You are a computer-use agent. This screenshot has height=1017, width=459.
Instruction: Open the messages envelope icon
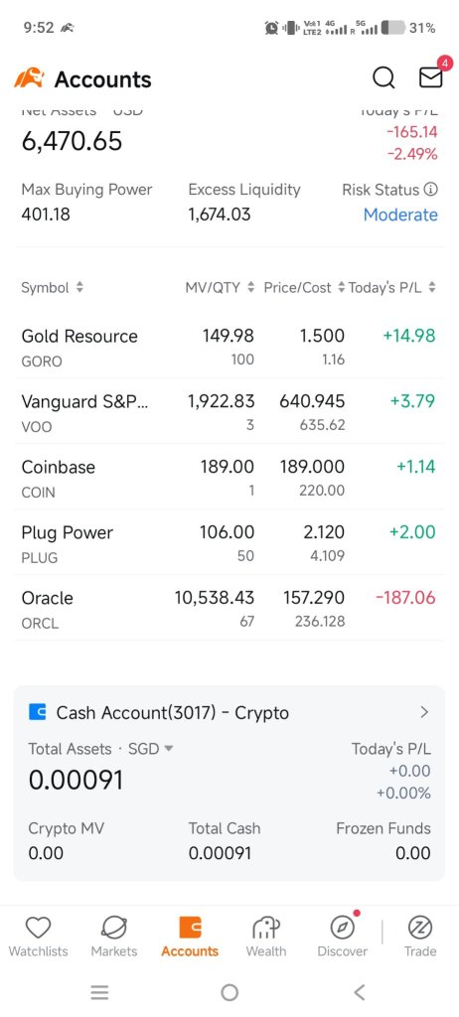click(430, 77)
